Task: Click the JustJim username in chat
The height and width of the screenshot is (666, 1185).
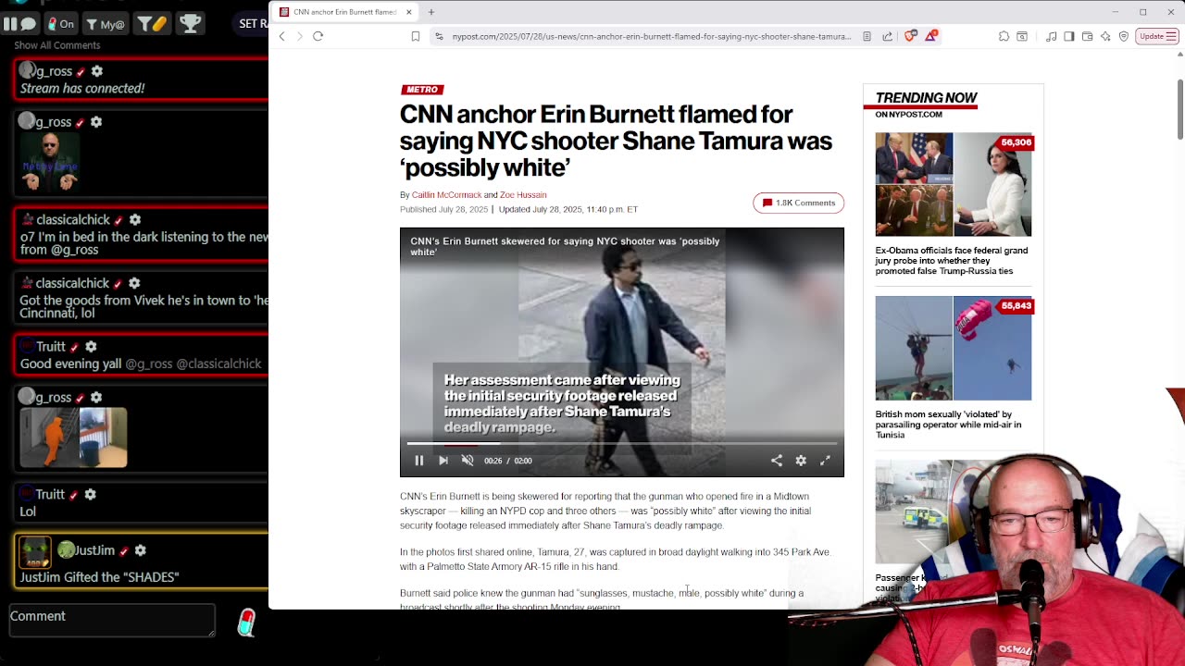Action: (94, 550)
